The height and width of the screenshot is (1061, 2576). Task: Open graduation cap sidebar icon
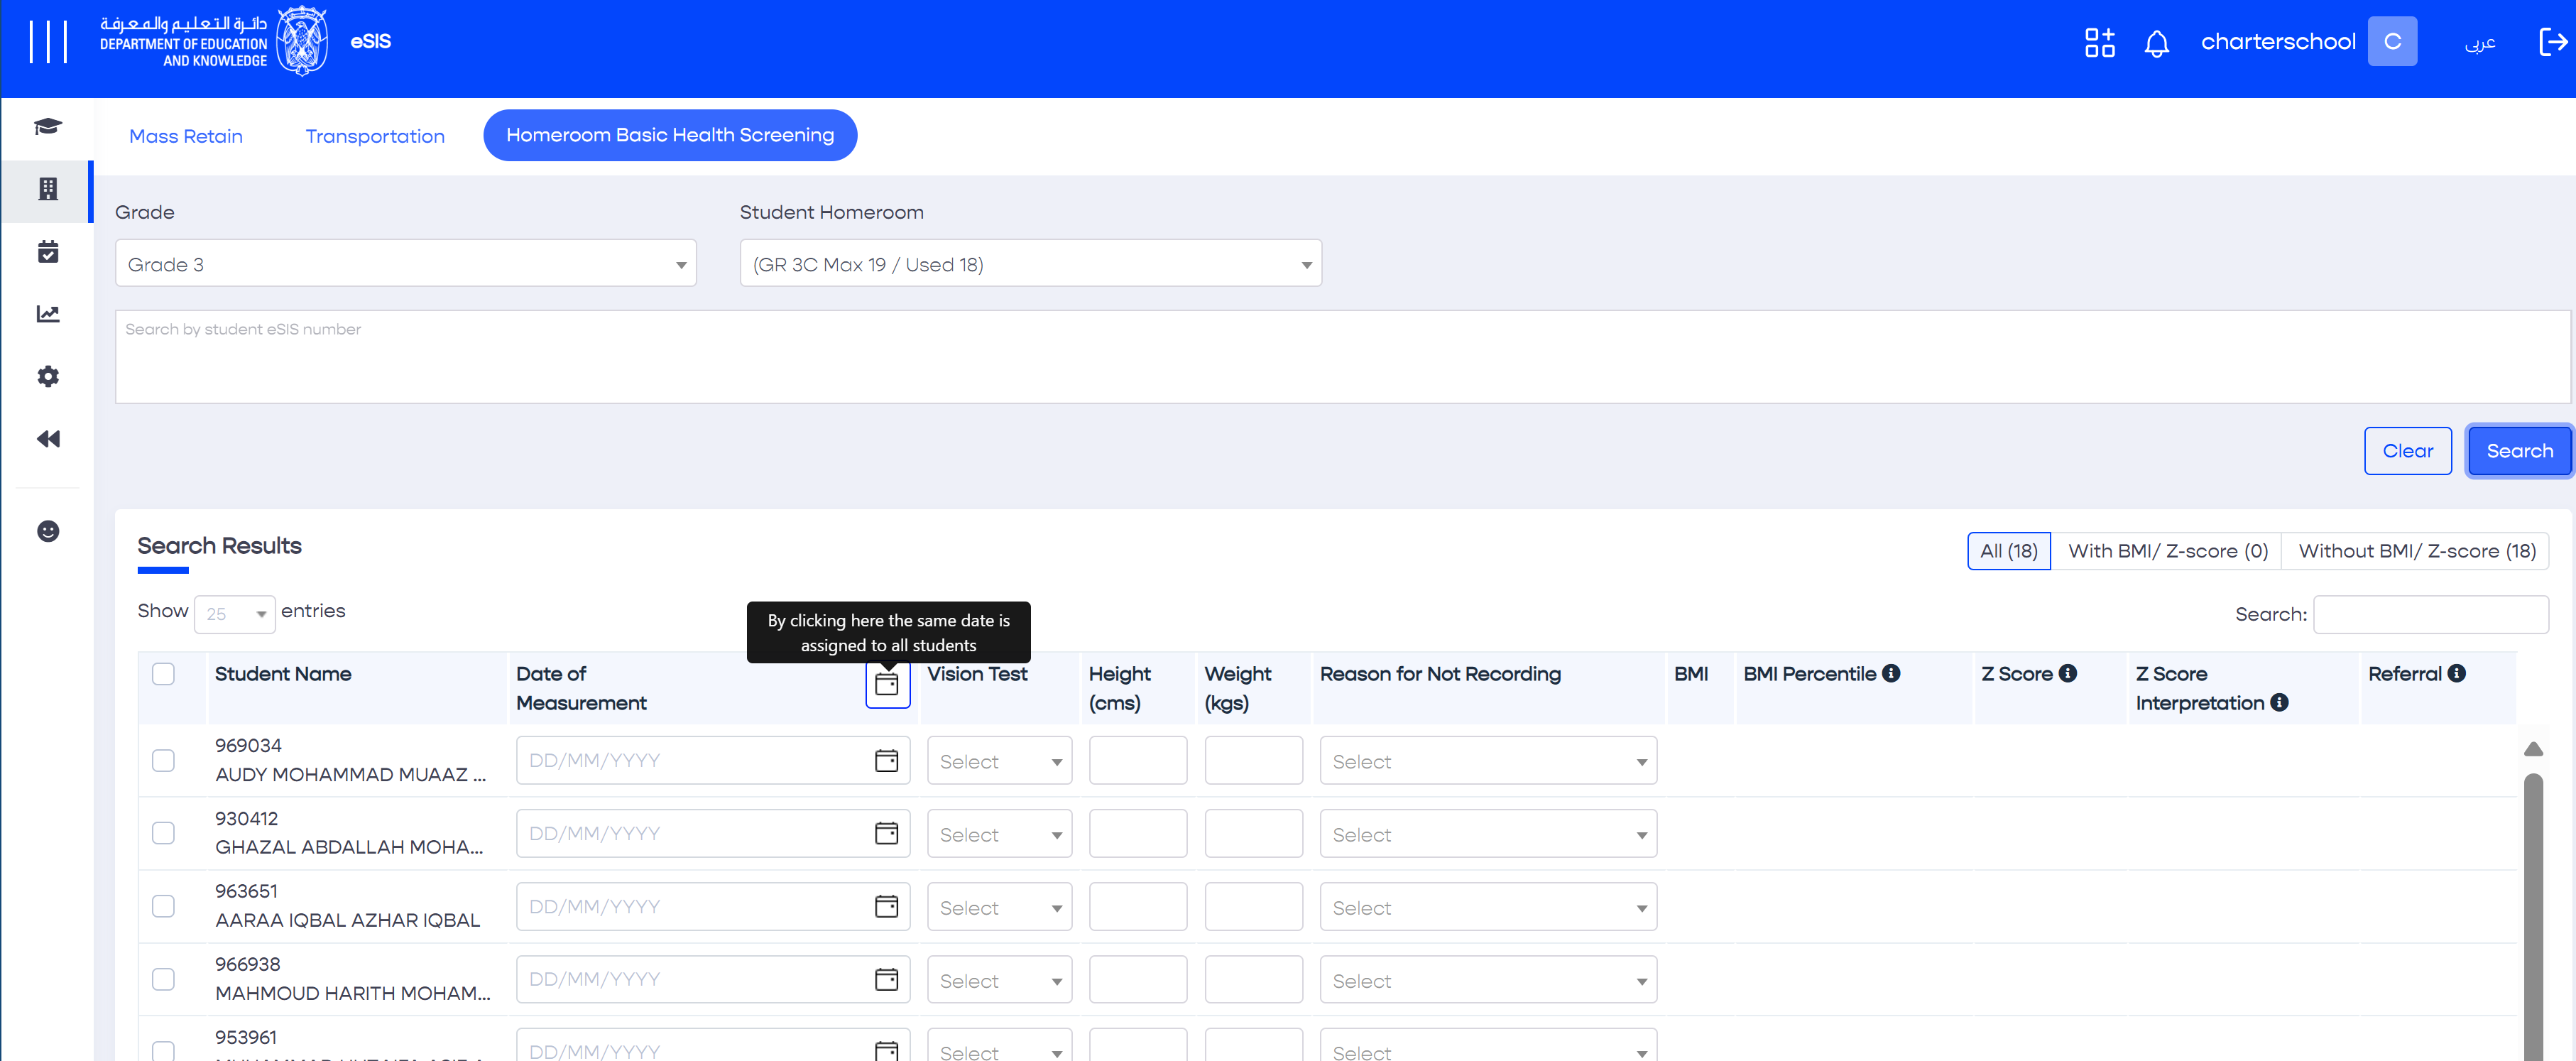point(47,127)
